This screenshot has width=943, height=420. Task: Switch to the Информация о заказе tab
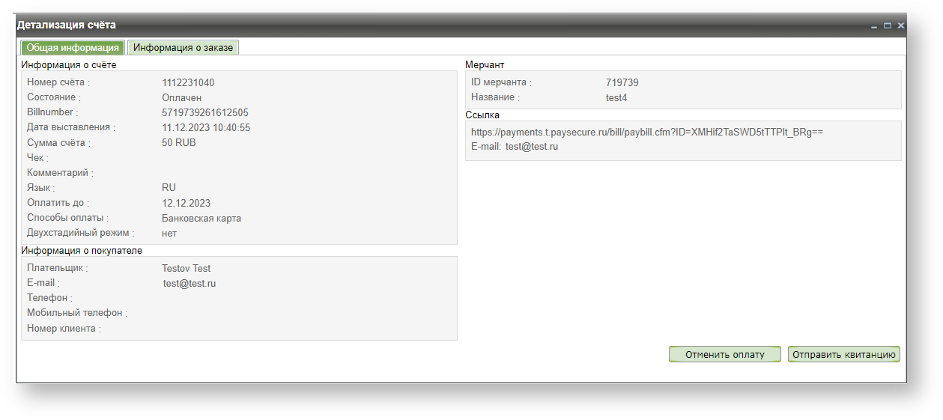coord(183,47)
